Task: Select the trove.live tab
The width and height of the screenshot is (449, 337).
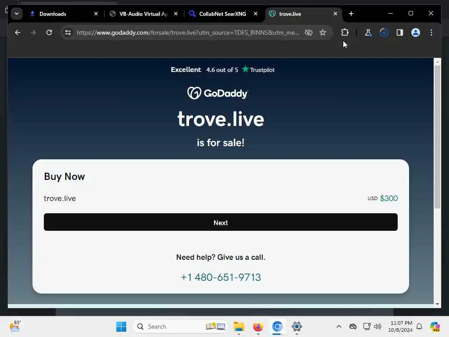Action: coord(303,14)
